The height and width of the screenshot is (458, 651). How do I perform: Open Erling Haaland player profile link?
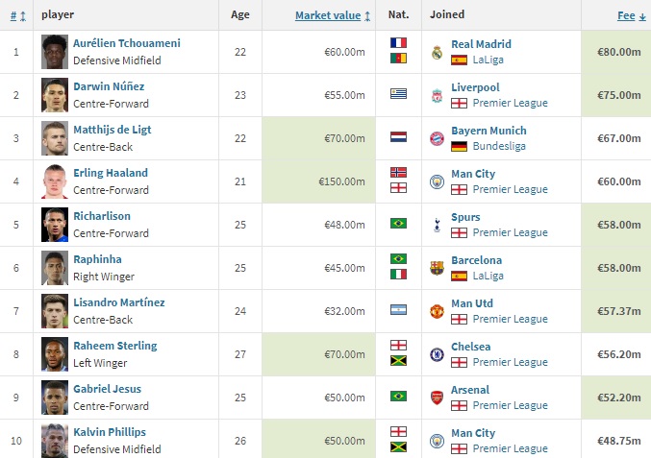(x=111, y=173)
